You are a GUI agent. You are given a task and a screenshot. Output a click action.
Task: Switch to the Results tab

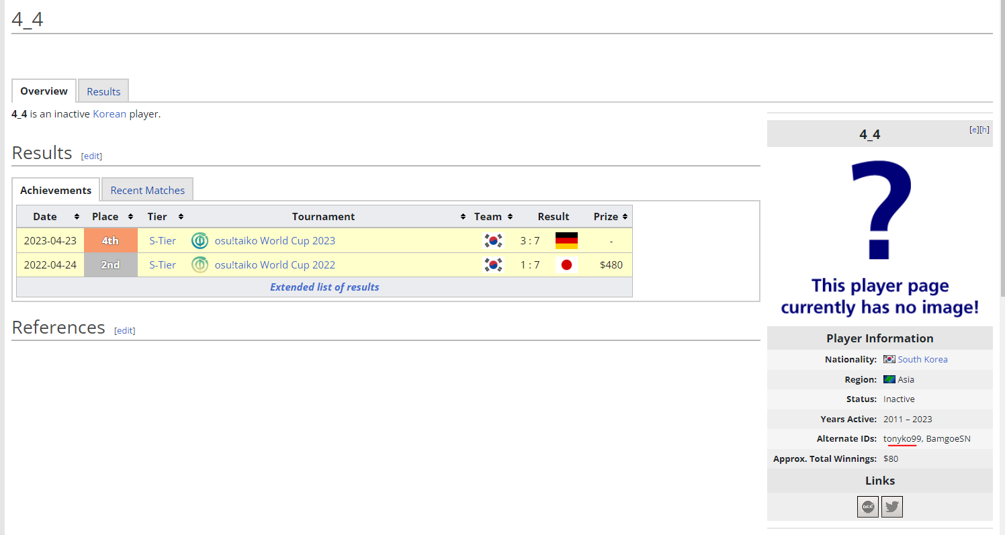pyautogui.click(x=103, y=91)
